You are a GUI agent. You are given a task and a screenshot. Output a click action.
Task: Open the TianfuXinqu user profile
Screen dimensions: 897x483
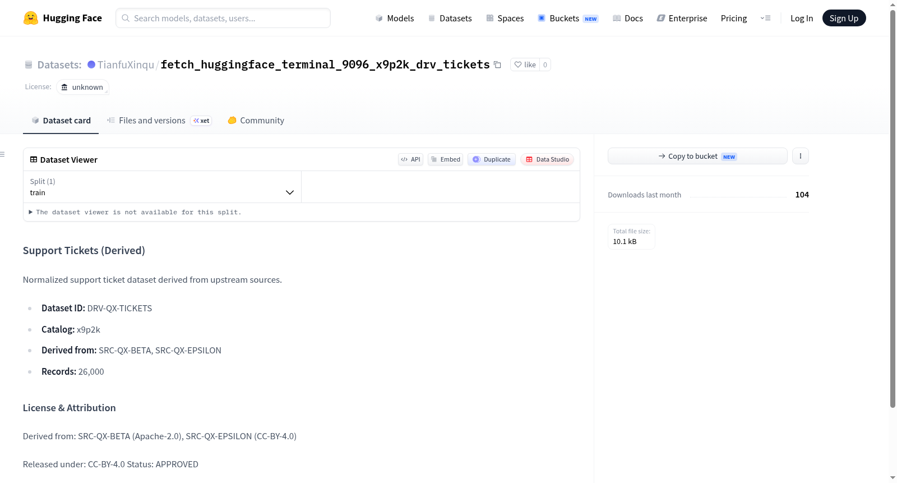tap(126, 65)
